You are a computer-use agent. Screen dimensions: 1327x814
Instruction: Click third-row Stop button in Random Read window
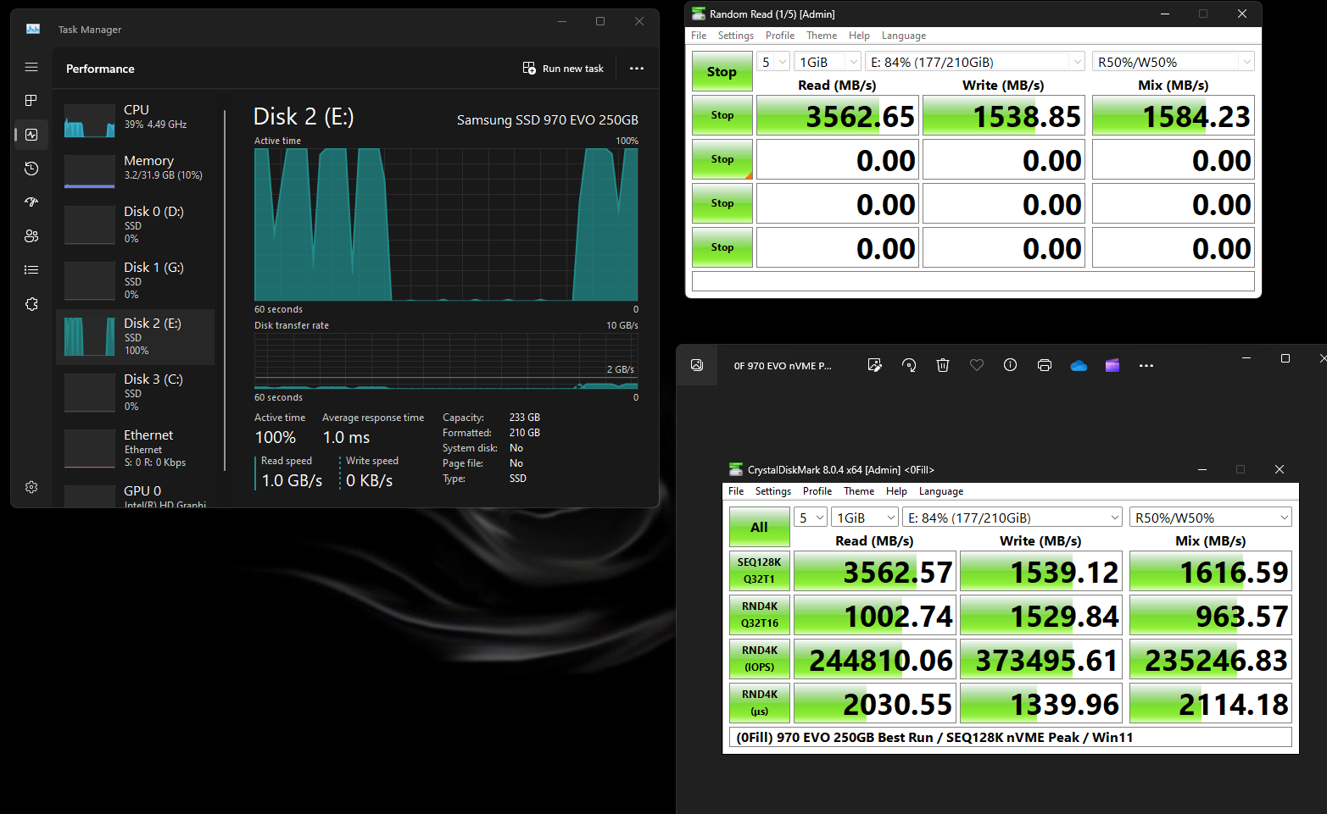(722, 203)
